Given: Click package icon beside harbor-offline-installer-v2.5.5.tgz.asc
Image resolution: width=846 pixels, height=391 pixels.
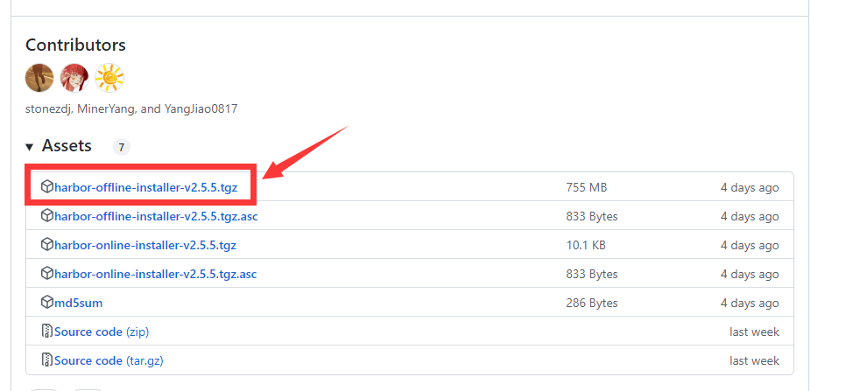Looking at the screenshot, I should click(47, 216).
